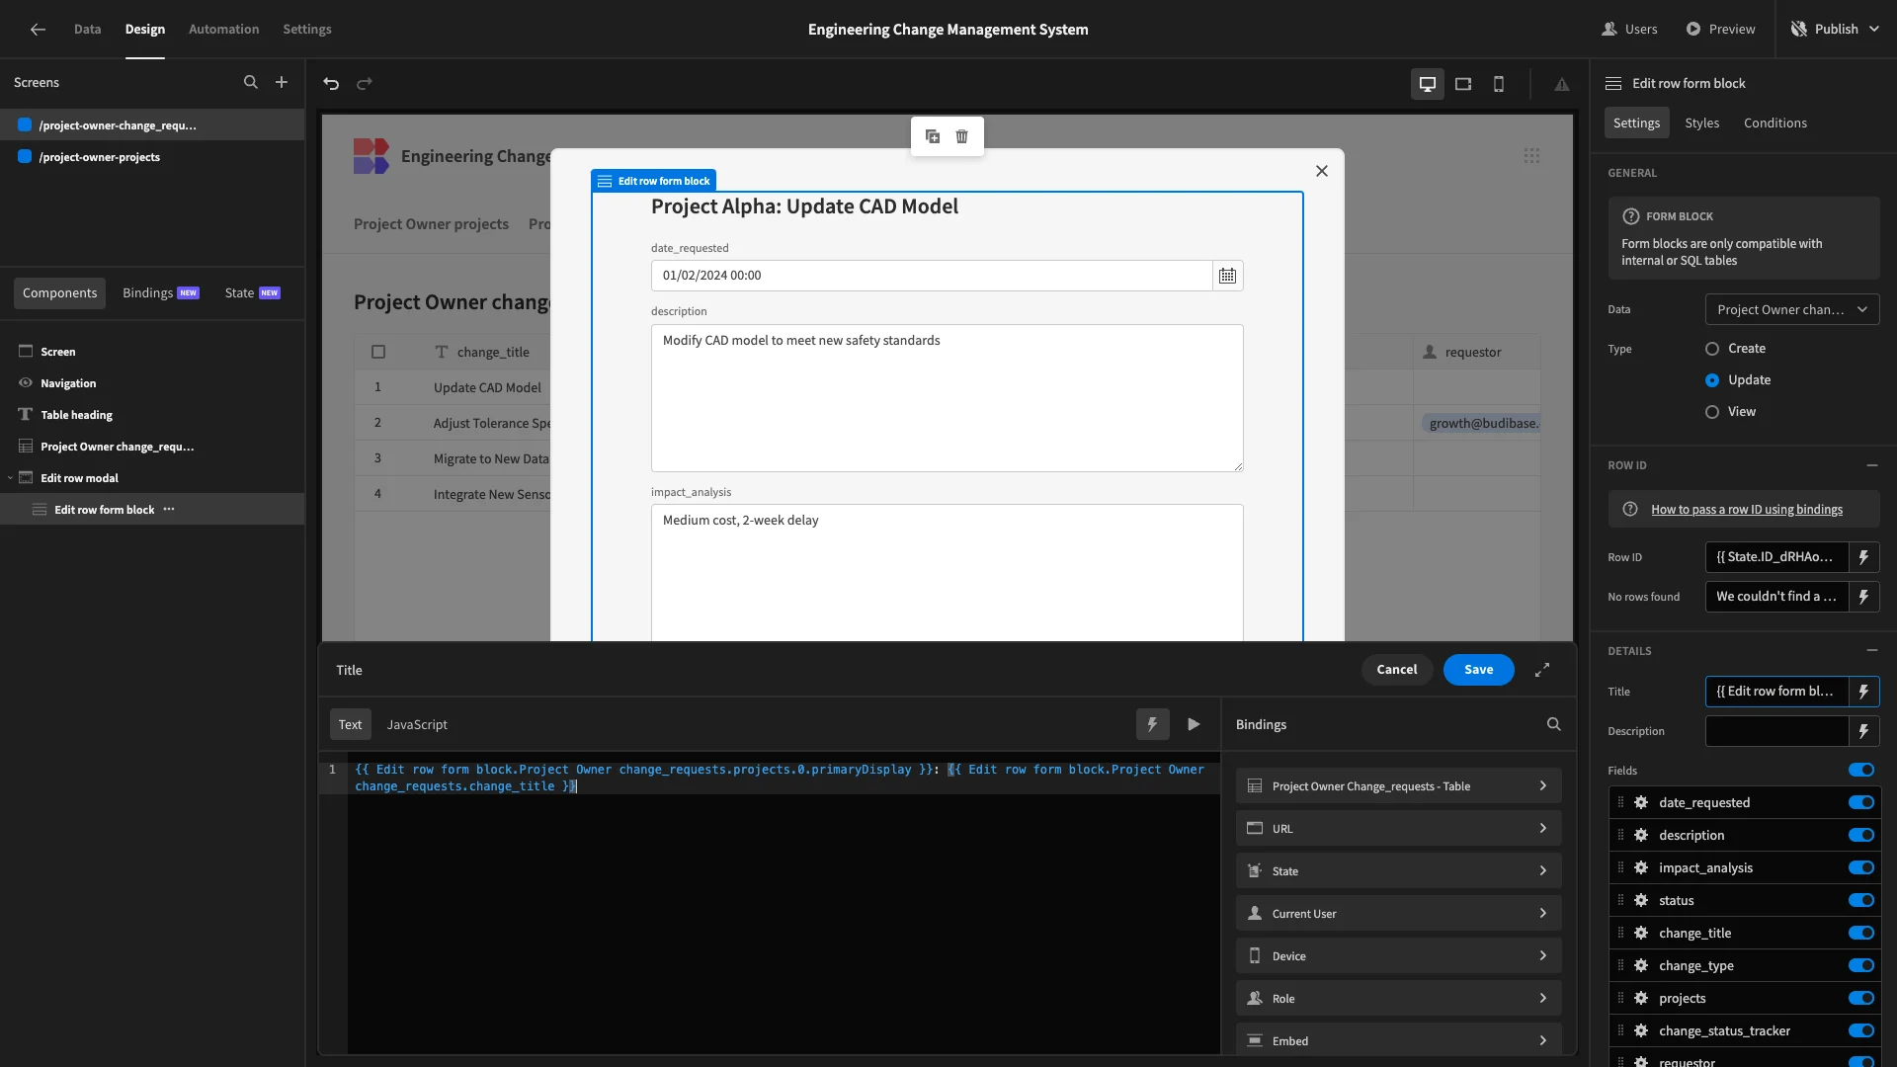Expand the Current User bindings category

(x=1398, y=914)
